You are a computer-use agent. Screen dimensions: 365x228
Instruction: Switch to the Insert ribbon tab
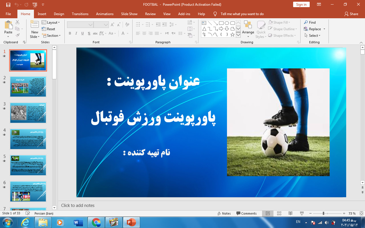tap(42, 14)
